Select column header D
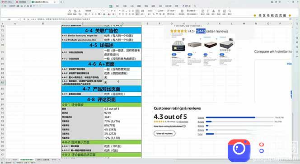300x164 pixels. (122, 23)
